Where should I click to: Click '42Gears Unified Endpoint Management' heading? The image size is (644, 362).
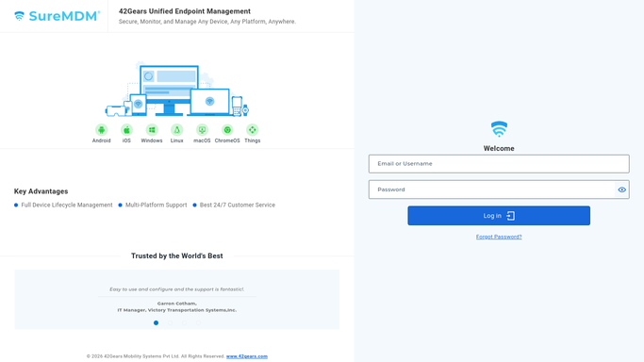185,11
